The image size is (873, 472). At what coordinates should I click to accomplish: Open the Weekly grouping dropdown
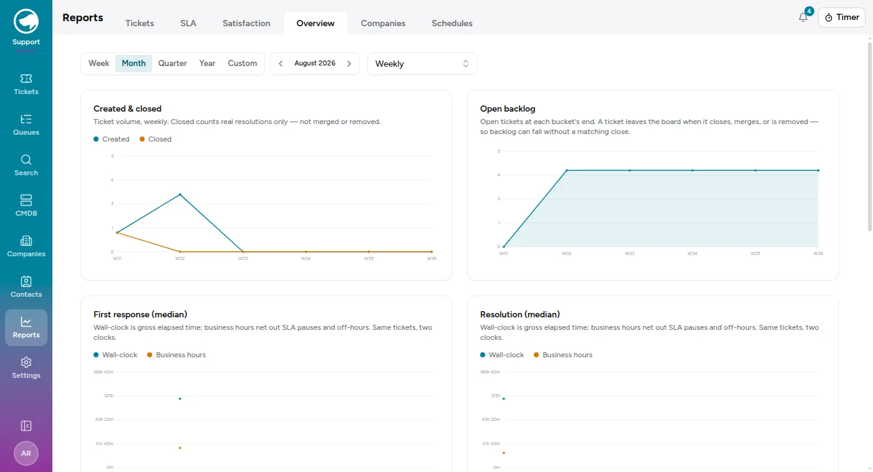pyautogui.click(x=422, y=64)
